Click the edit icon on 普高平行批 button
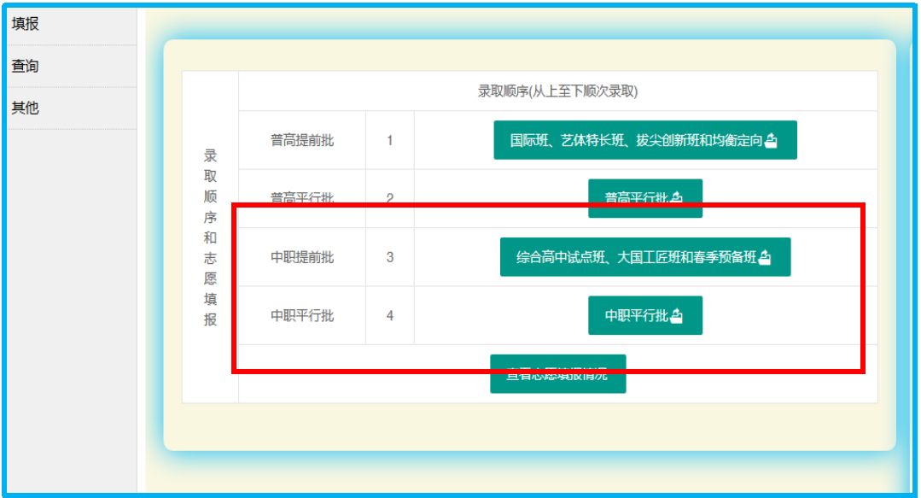 pyautogui.click(x=677, y=197)
